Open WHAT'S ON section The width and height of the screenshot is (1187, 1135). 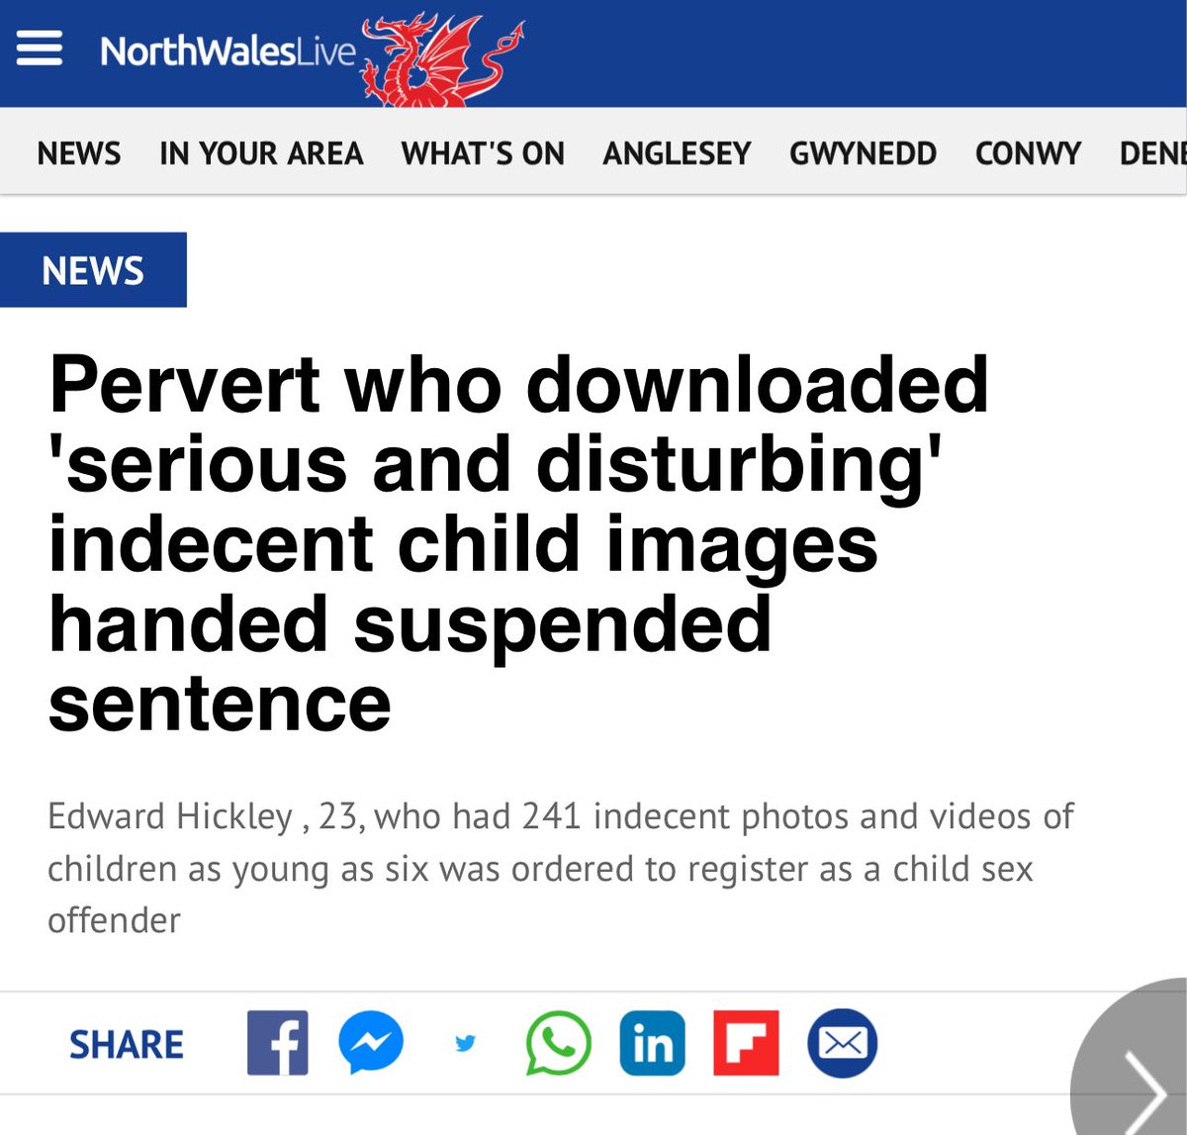coord(483,153)
